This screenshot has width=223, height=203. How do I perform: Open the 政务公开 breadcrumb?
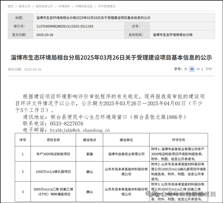pos(25,6)
